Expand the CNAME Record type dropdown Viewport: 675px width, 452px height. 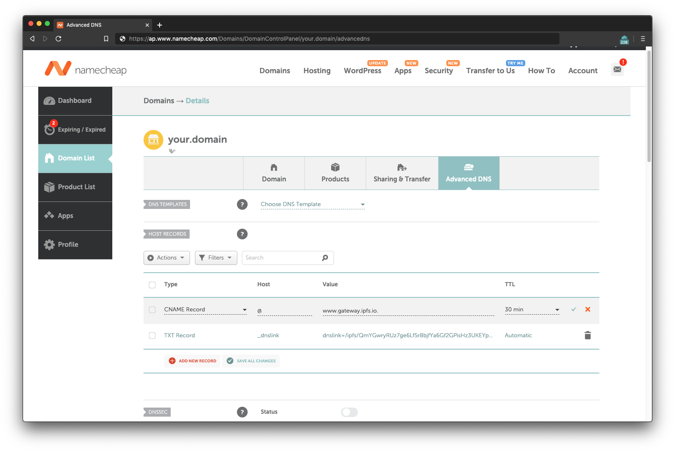click(205, 310)
